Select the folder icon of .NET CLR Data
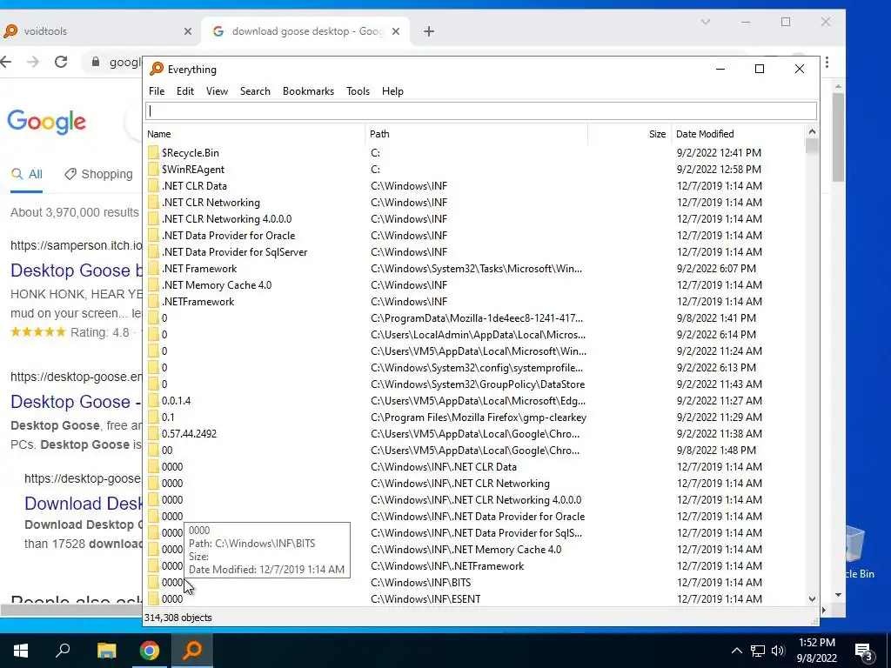891x668 pixels. 153,186
